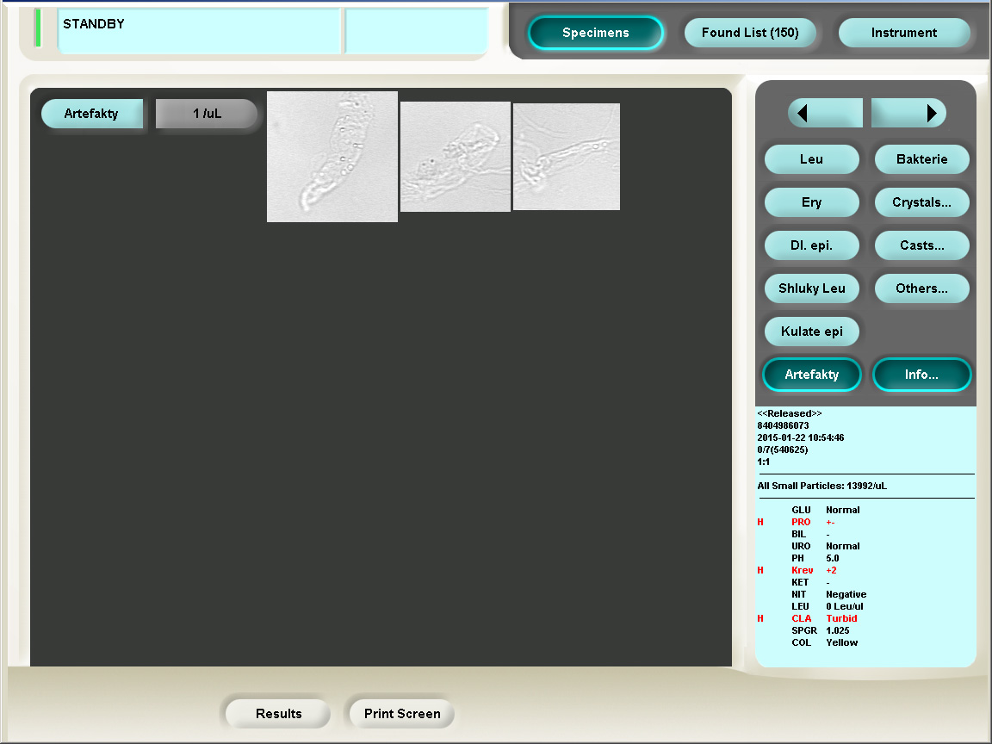The height and width of the screenshot is (744, 992).
Task: Click the timestamp 2015-01-22 10:54:46
Action: pos(800,437)
